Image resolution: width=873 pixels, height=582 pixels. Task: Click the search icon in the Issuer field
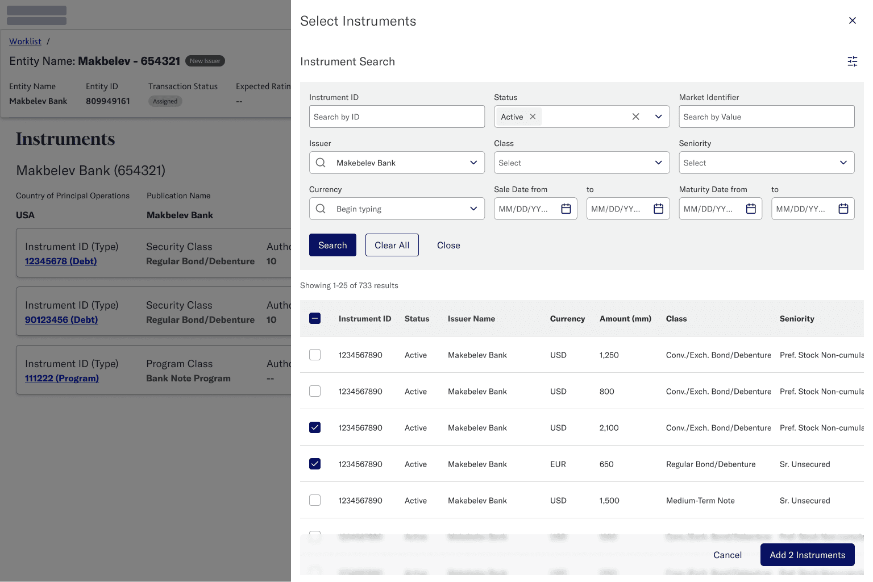[320, 163]
